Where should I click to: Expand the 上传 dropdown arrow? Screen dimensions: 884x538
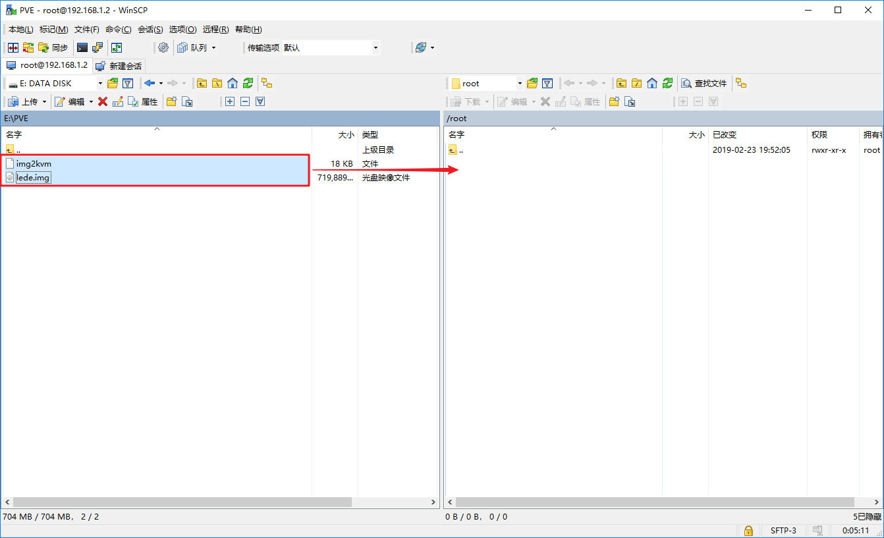(x=45, y=101)
